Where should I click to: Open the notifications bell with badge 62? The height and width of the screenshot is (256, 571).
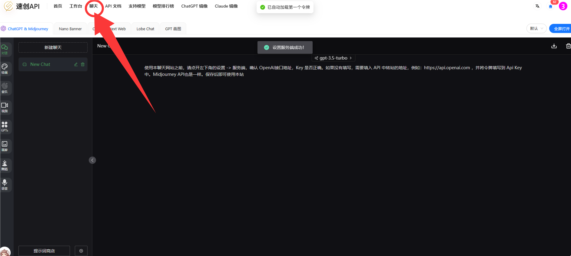coord(551,6)
